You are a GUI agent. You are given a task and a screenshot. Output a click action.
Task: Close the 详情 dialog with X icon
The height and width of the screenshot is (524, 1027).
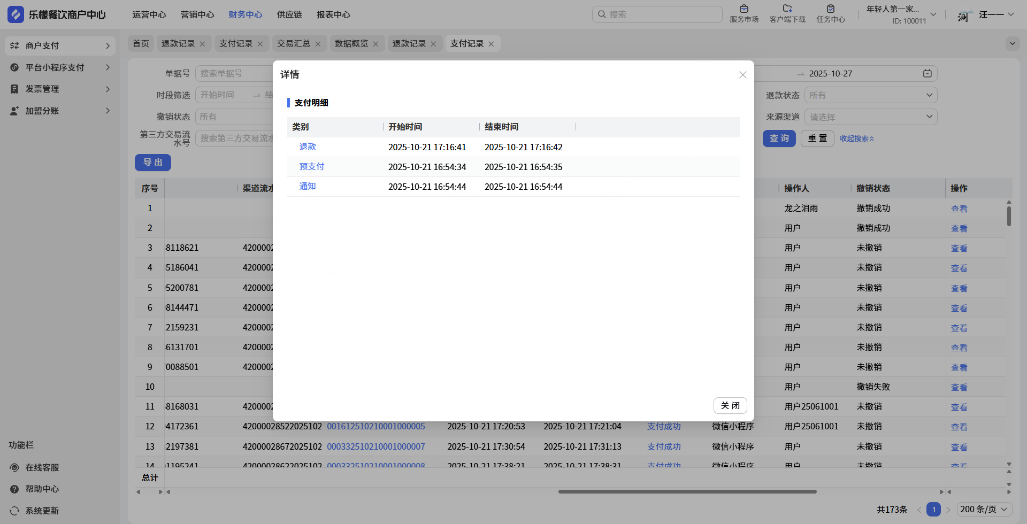742,75
